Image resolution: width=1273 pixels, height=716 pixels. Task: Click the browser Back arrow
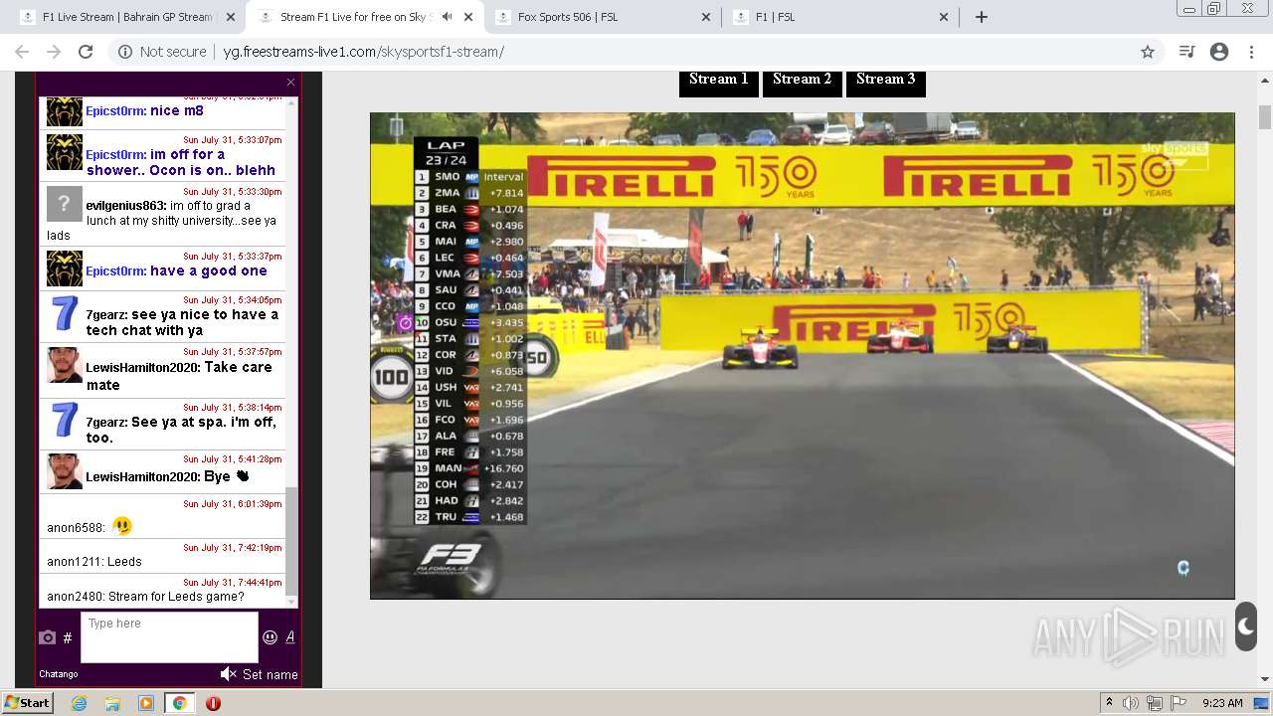pyautogui.click(x=22, y=52)
